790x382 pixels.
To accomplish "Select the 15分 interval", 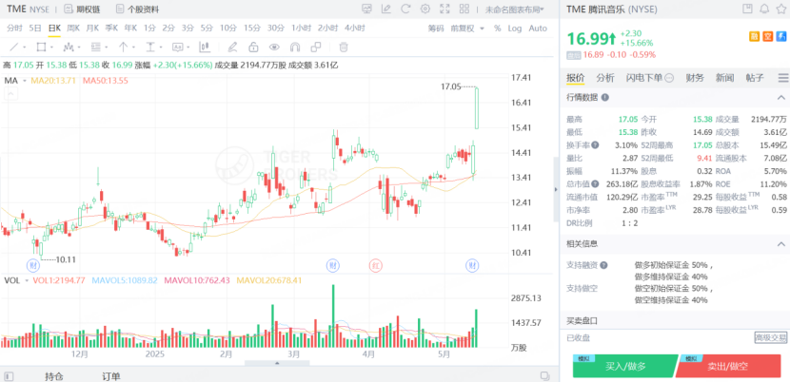I will tap(251, 29).
